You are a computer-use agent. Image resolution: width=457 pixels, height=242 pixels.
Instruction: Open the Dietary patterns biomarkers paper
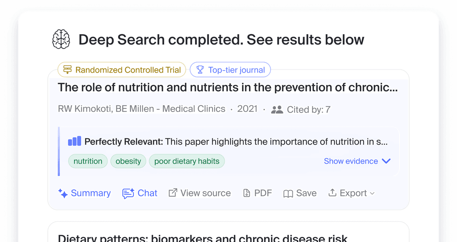coord(203,238)
